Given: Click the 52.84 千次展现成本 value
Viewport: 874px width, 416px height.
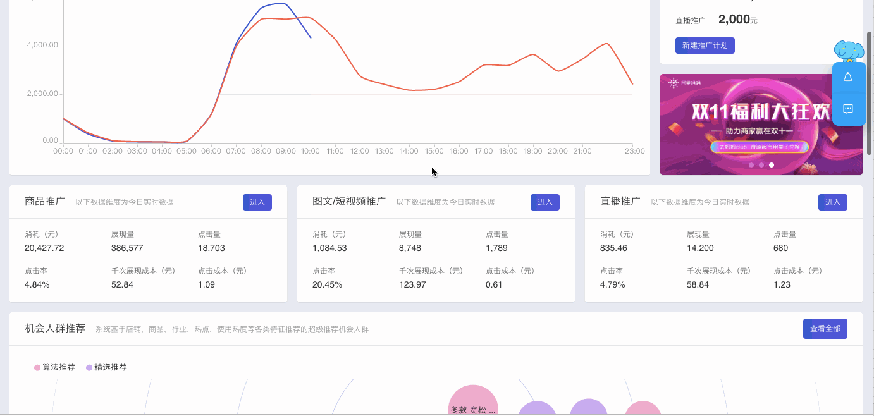Looking at the screenshot, I should (122, 284).
